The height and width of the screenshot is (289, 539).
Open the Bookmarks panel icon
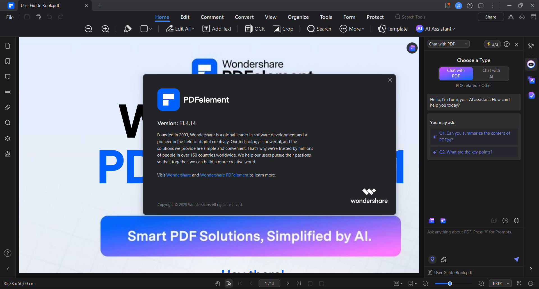pyautogui.click(x=8, y=61)
